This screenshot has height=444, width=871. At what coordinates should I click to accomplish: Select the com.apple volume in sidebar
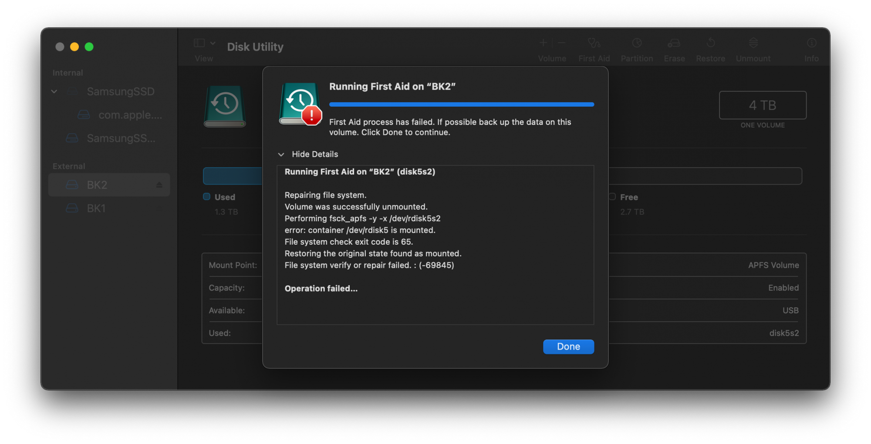(130, 115)
